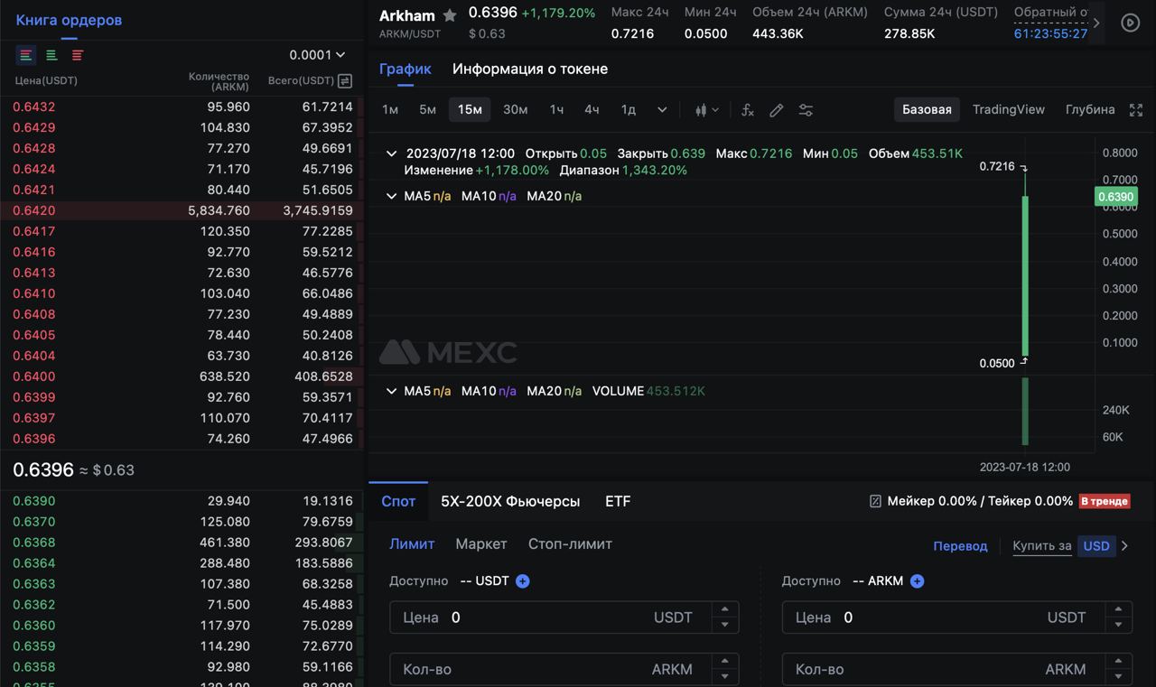Add Arkham to favorites star
The width and height of the screenshot is (1156, 687).
point(450,15)
